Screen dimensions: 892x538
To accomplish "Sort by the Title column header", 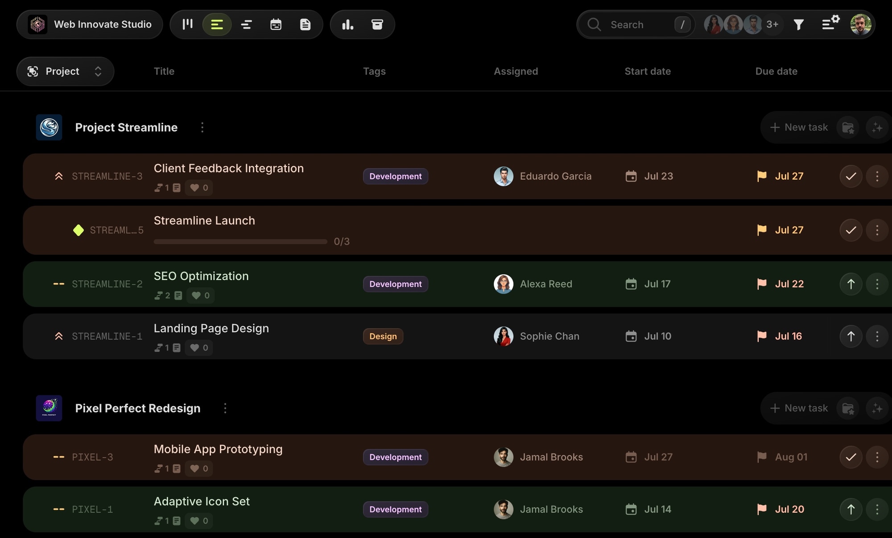I will click(x=164, y=71).
